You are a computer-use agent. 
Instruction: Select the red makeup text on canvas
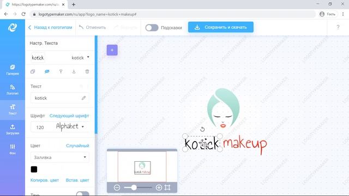245,144
